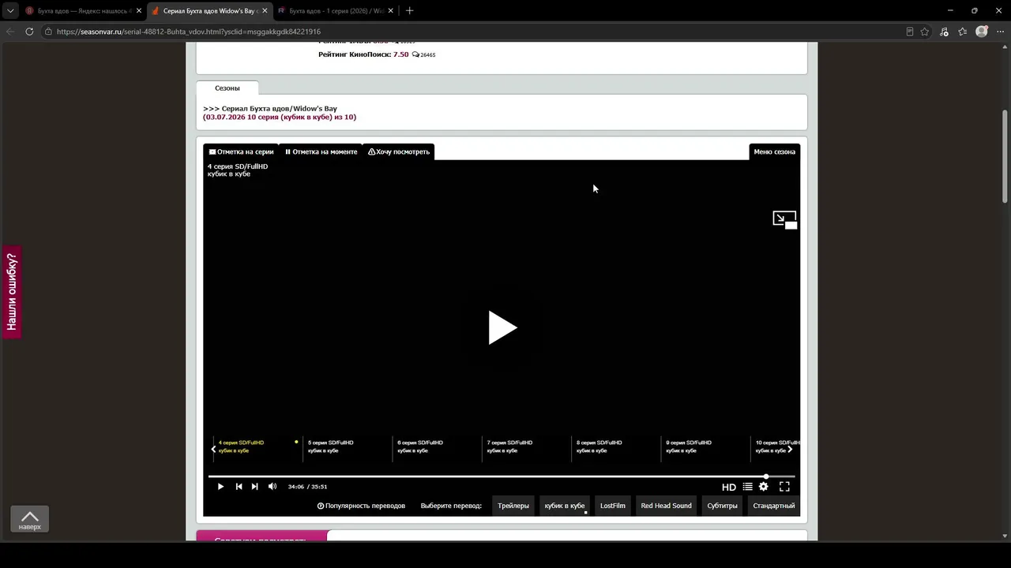Open browser extensions icon
Viewport: 1011px width, 568px height.
pos(945,32)
